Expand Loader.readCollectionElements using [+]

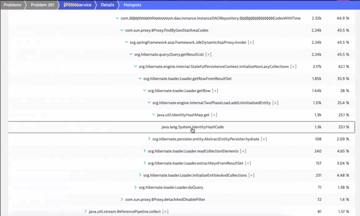[x=243, y=151]
